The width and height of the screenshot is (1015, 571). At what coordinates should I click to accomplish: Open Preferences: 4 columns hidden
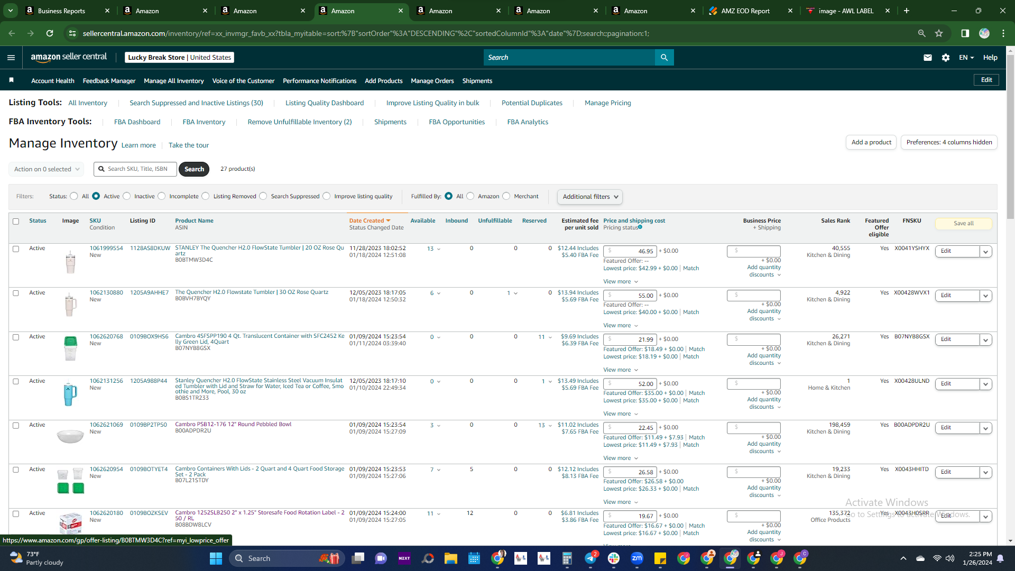(949, 142)
